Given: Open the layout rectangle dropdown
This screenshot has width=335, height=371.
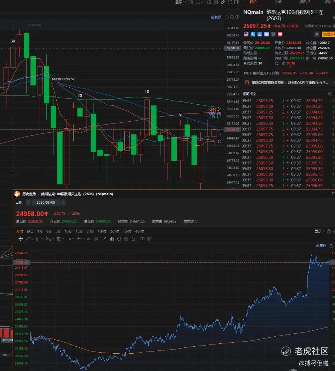Looking at the screenshot, I should tap(199, 2).
